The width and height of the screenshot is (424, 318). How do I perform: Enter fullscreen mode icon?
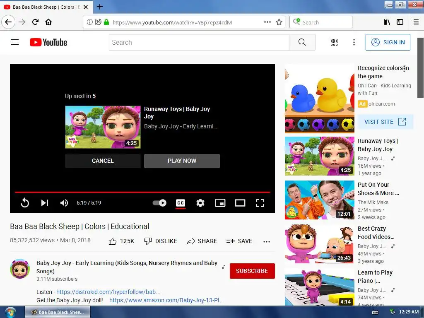click(260, 203)
